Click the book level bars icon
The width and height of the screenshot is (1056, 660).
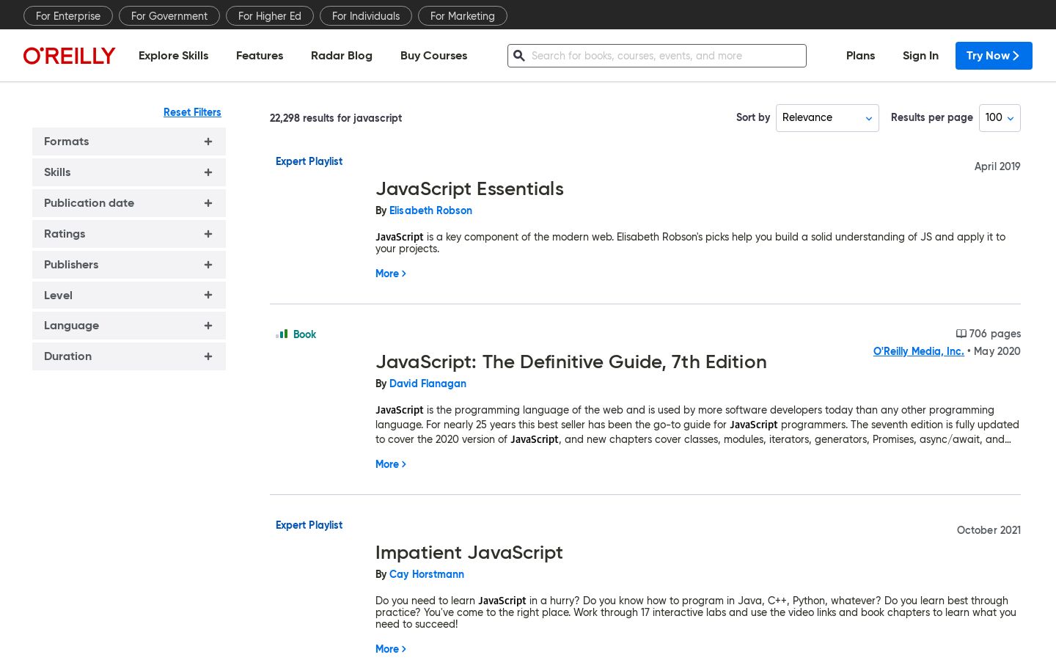point(282,334)
